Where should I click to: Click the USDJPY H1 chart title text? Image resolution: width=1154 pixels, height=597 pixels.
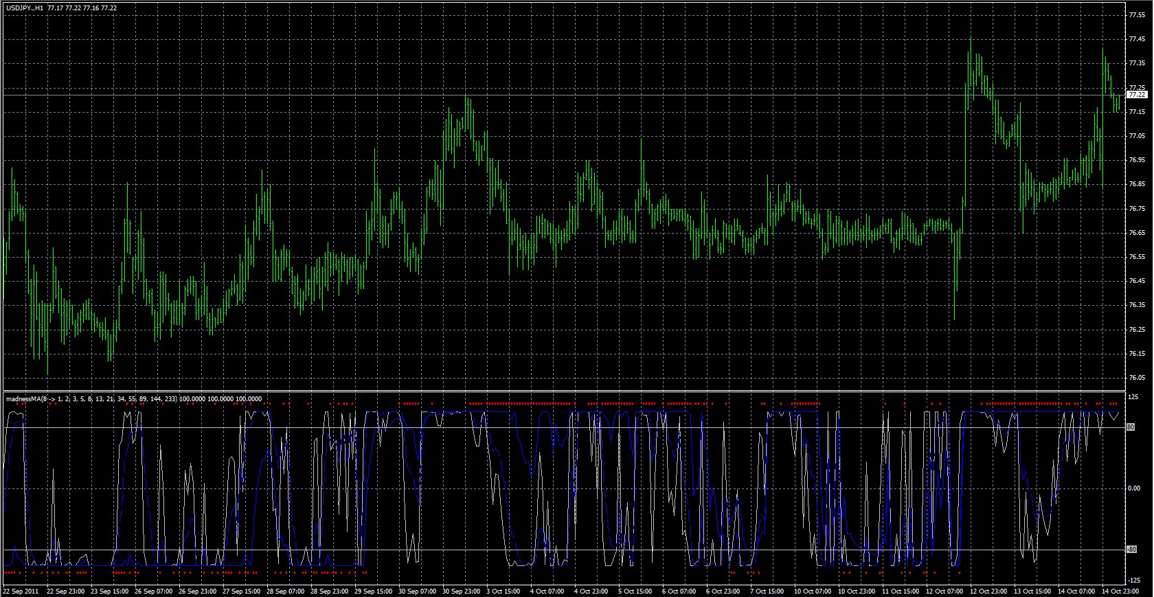(60, 8)
